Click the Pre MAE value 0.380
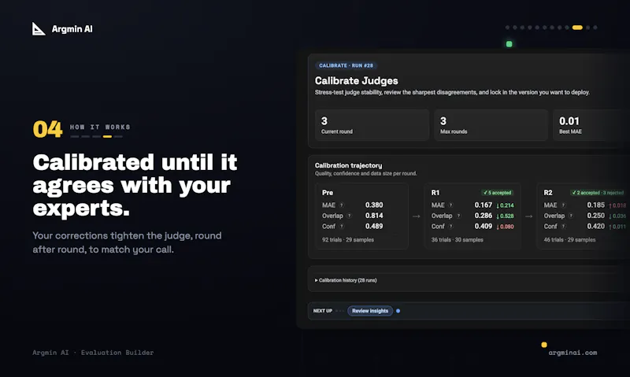The image size is (630, 377). tap(374, 205)
